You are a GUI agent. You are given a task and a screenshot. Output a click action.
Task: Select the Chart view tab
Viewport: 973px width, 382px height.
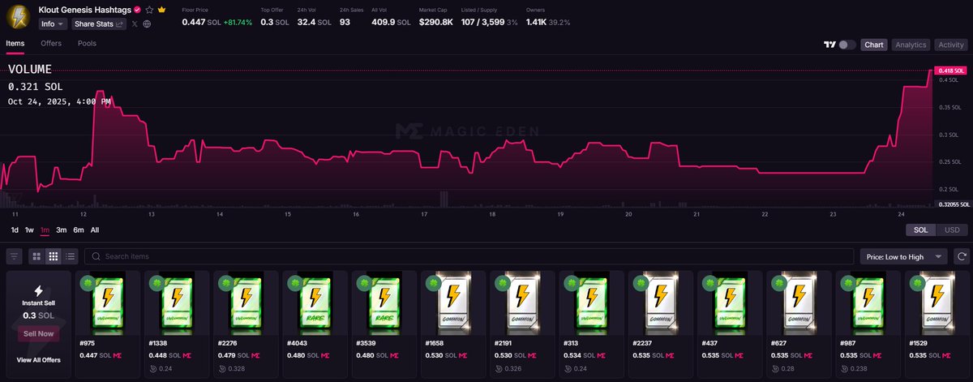(x=873, y=45)
